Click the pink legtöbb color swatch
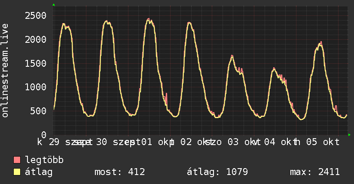Screen dimensions: 354x184 pyautogui.click(x=17, y=160)
